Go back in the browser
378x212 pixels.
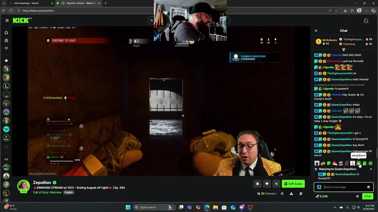[4, 11]
